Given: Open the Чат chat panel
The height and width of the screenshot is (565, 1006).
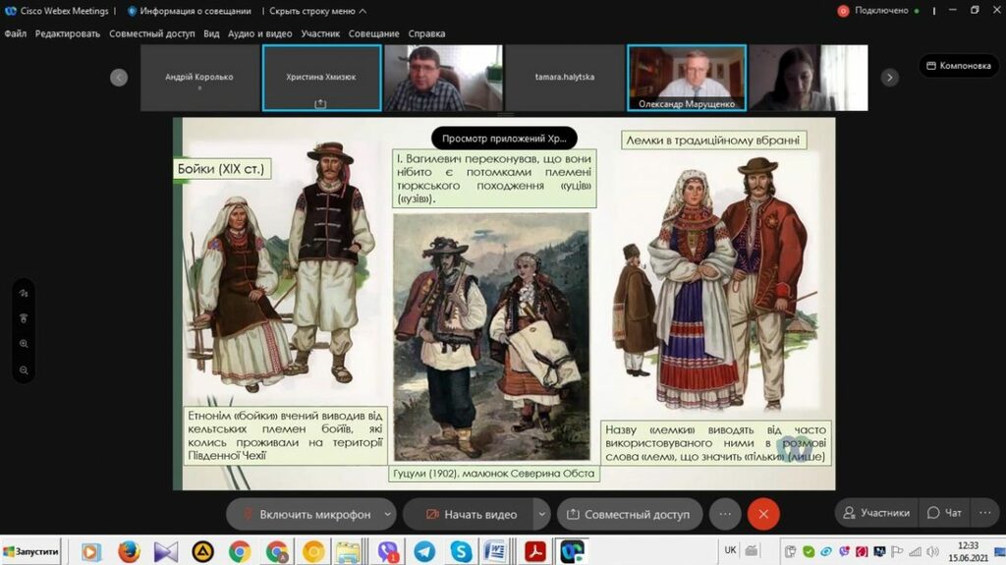Looking at the screenshot, I should pos(944,513).
